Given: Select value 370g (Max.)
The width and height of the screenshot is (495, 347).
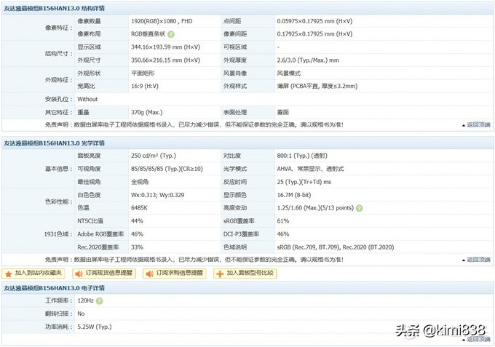Looking at the screenshot, I should [147, 112].
